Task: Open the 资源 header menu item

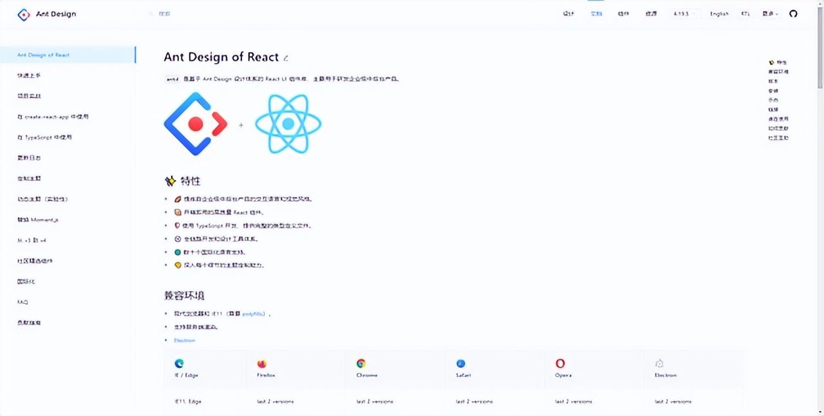Action: [x=651, y=14]
